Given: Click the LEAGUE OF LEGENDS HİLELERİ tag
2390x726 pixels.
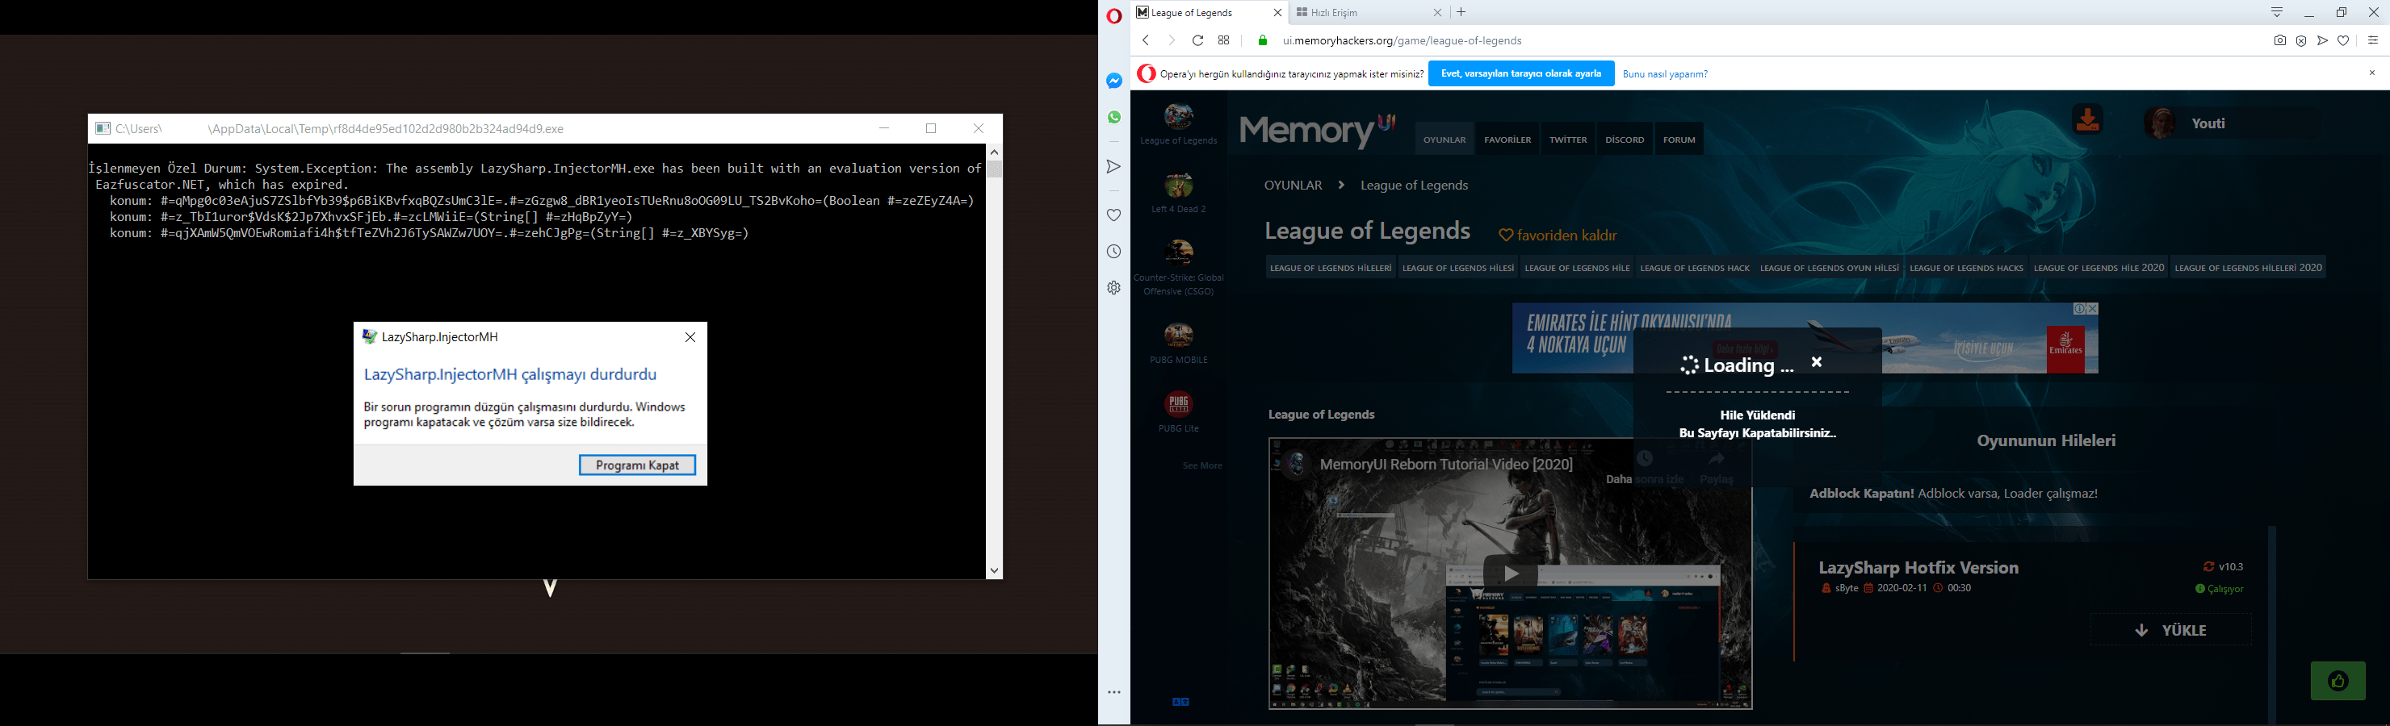Looking at the screenshot, I should click(x=1331, y=268).
